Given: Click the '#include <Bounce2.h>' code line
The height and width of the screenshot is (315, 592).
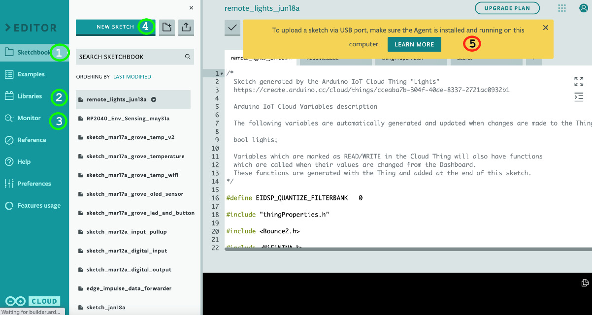Looking at the screenshot, I should point(263,231).
